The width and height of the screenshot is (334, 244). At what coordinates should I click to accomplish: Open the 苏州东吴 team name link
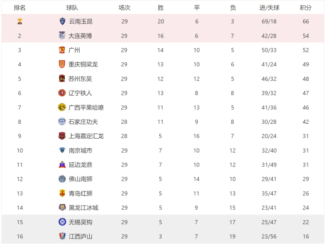(80, 79)
